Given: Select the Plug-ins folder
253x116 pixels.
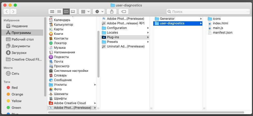Looking at the screenshot, I should coord(125,37).
